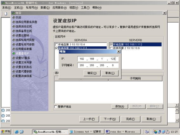Click the first info icon in log list
This screenshot has width=180, height=135.
pos(3,110)
